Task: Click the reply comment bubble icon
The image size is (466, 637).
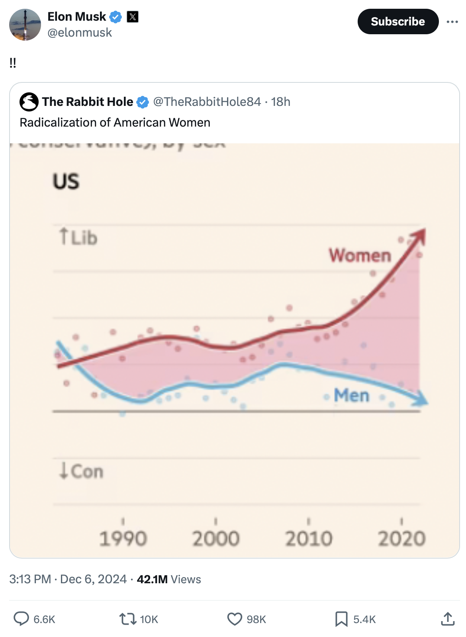Action: (x=22, y=619)
